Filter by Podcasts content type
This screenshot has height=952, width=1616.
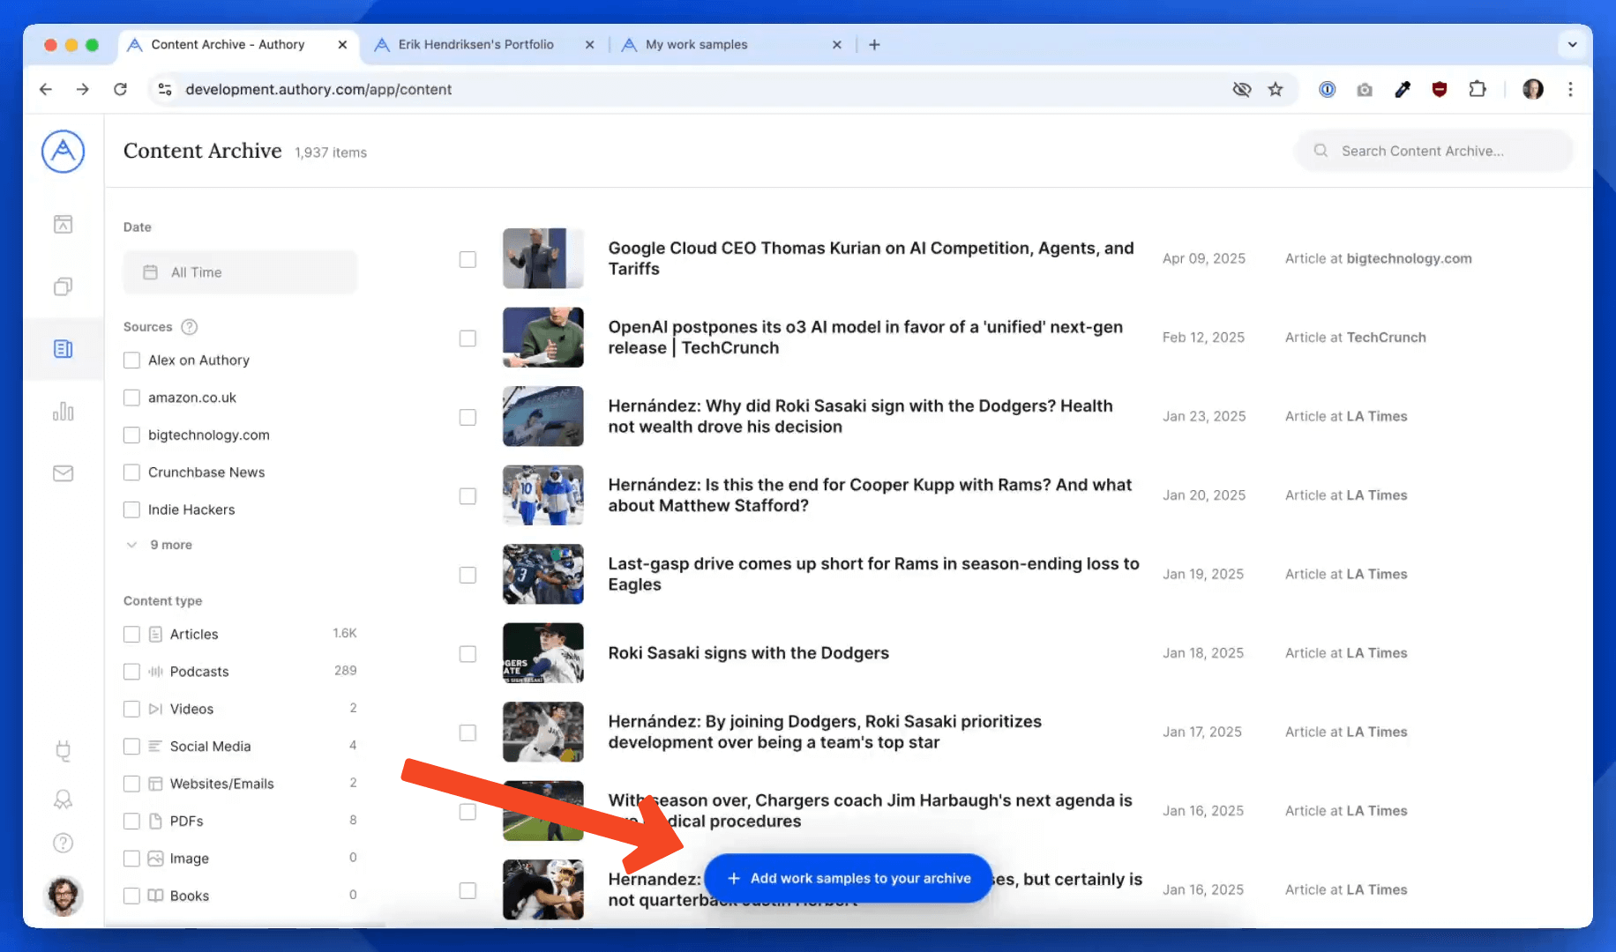point(131,672)
